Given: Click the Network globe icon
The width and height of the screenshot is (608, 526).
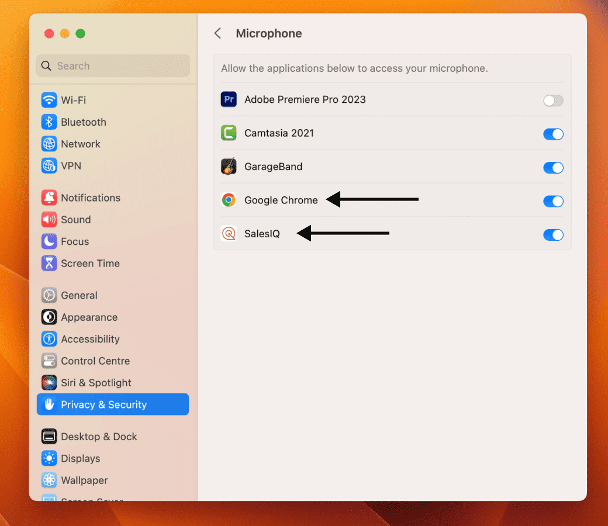Looking at the screenshot, I should [49, 144].
